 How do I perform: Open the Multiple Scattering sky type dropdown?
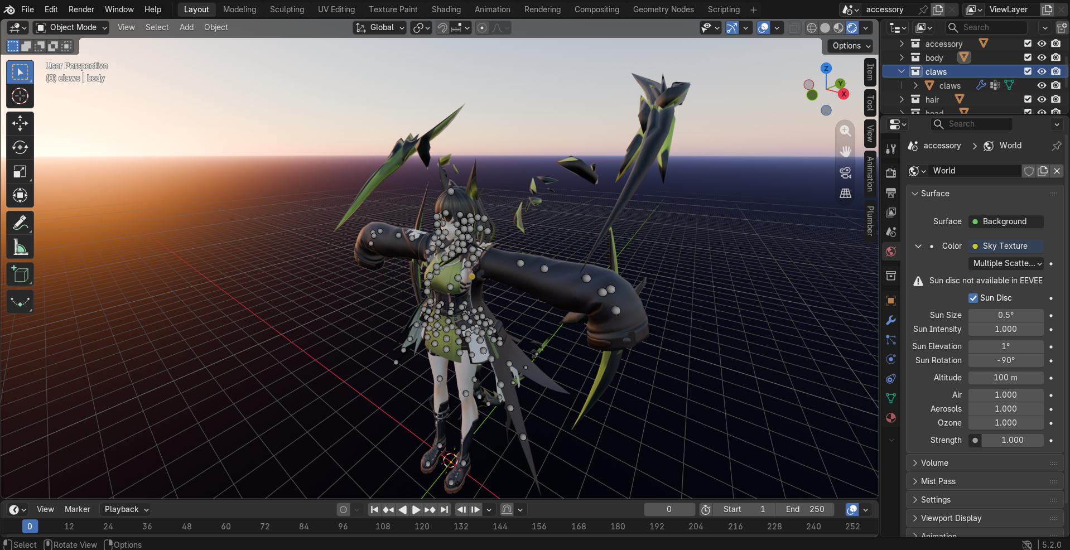coord(1006,263)
